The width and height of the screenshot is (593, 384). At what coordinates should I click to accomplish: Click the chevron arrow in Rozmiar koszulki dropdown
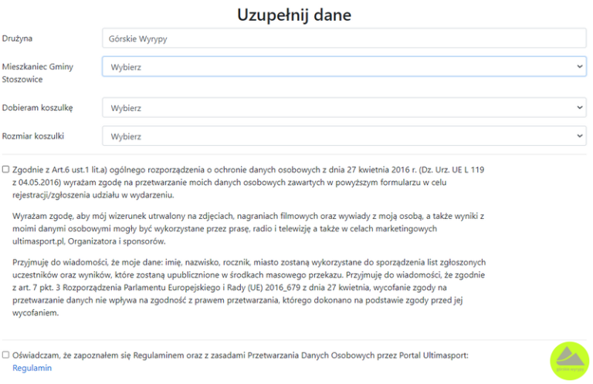(x=580, y=136)
